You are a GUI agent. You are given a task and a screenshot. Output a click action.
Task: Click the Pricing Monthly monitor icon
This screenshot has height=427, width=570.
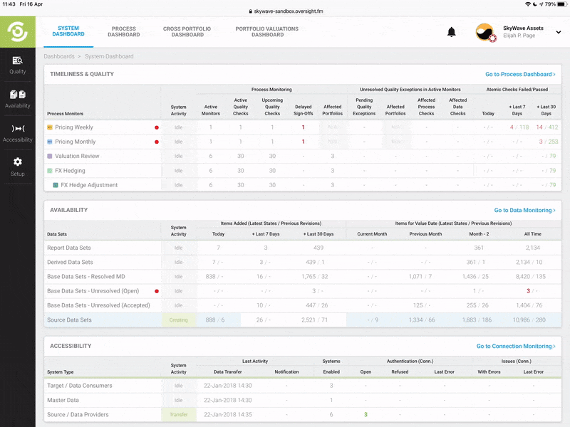point(50,142)
